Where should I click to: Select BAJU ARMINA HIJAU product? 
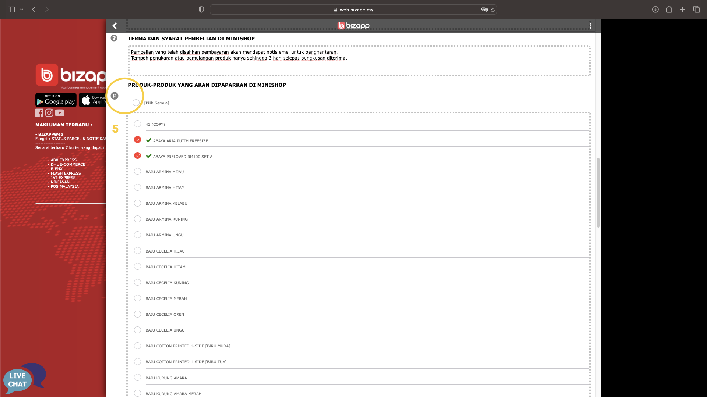tap(137, 171)
